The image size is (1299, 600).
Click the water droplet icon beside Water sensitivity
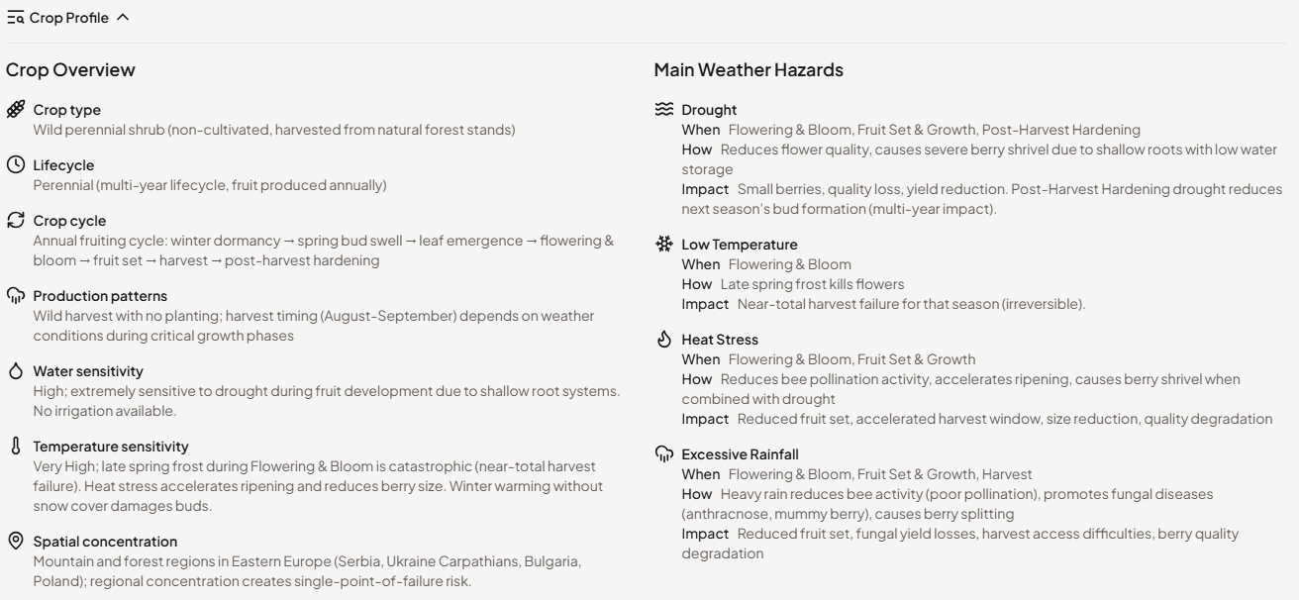tap(15, 371)
